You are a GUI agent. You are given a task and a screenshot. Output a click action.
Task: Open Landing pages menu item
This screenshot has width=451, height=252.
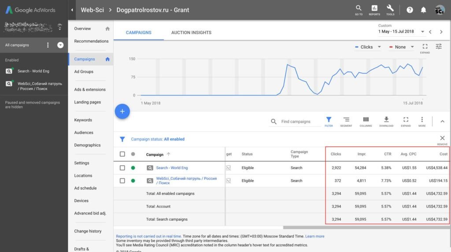point(88,102)
